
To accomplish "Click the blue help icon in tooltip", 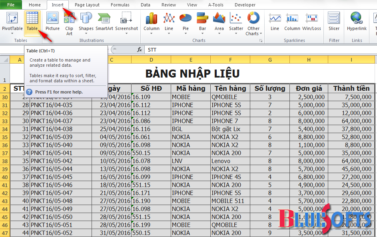I will pos(29,92).
